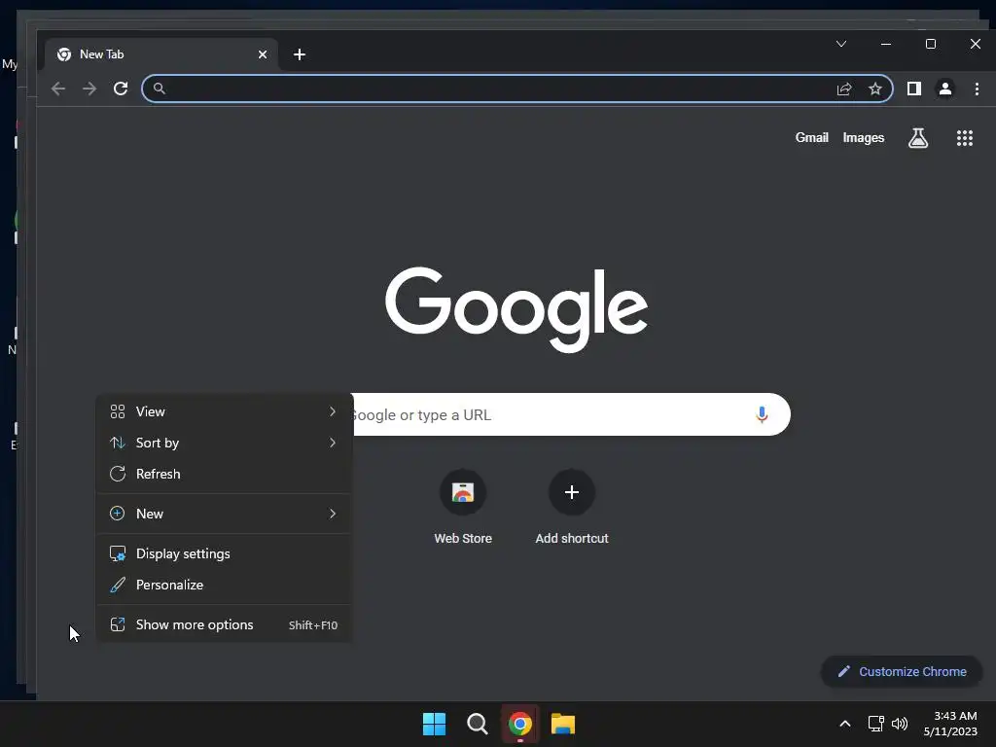Open Windows taskbar search

(477, 724)
